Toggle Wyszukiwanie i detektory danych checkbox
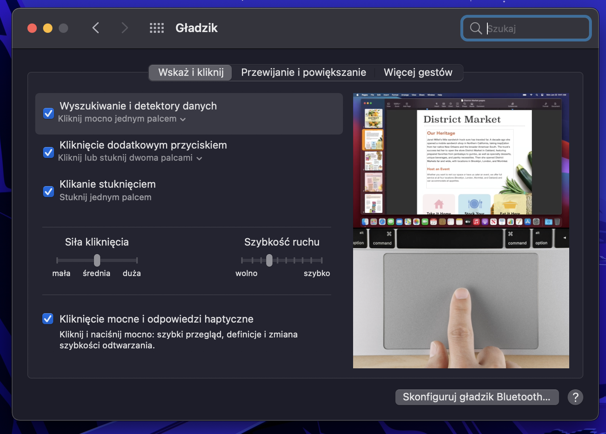Screen dimensions: 606x434 pyautogui.click(x=49, y=113)
